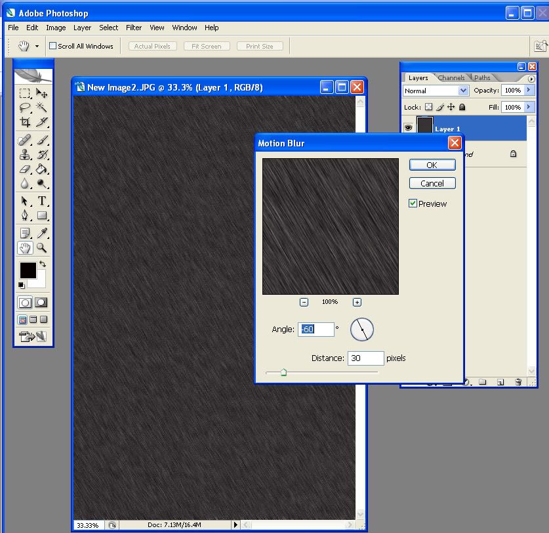Open the Filter menu
549x533 pixels.
[x=134, y=28]
